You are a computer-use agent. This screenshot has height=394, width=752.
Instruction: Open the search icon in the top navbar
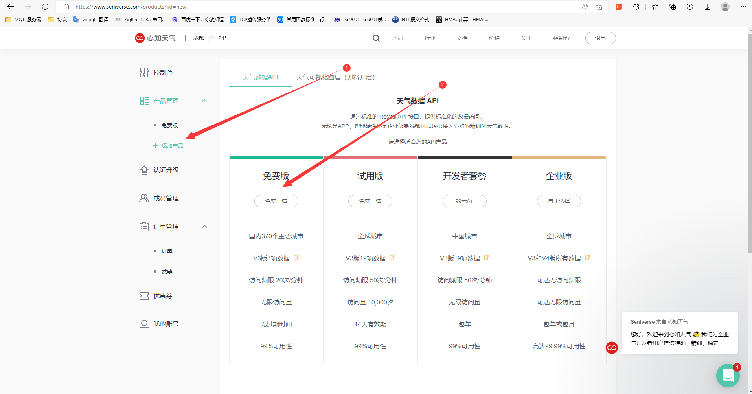[376, 38]
